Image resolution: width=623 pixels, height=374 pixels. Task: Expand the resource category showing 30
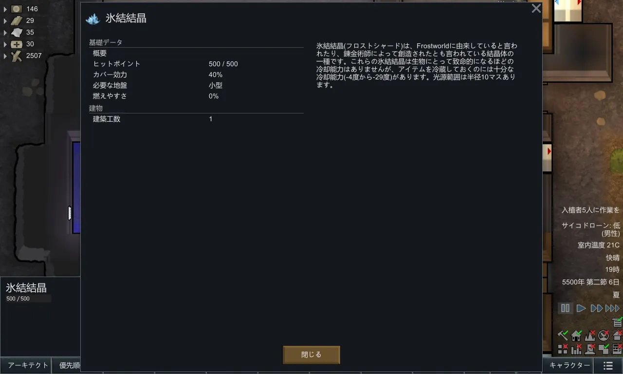[5, 44]
